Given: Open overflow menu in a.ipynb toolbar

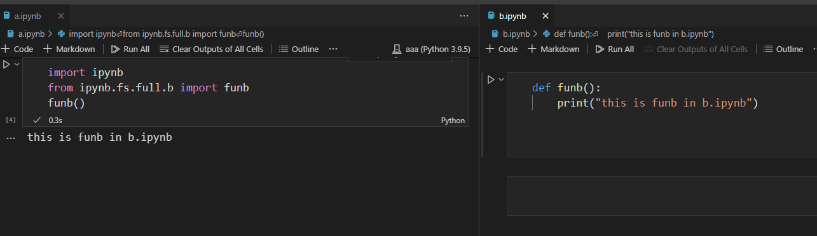Looking at the screenshot, I should 333,49.
